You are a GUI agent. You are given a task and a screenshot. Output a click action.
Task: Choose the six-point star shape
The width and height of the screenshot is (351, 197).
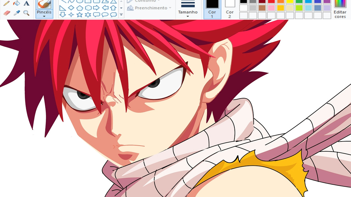tap(88, 15)
